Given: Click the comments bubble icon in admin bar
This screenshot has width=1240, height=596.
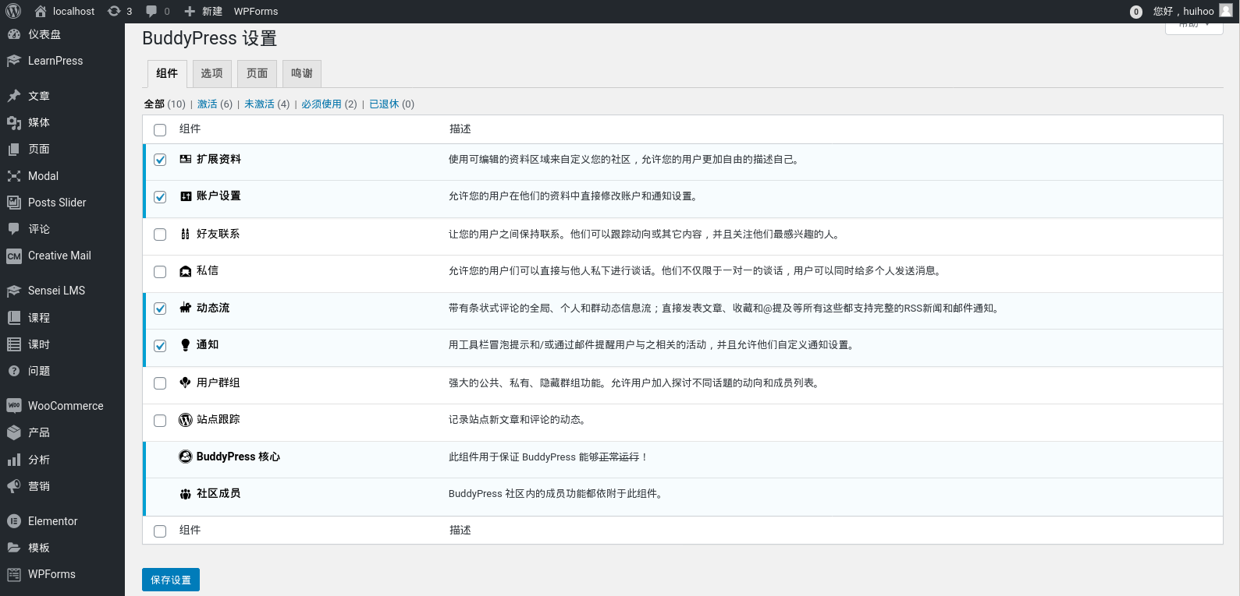Looking at the screenshot, I should point(151,11).
